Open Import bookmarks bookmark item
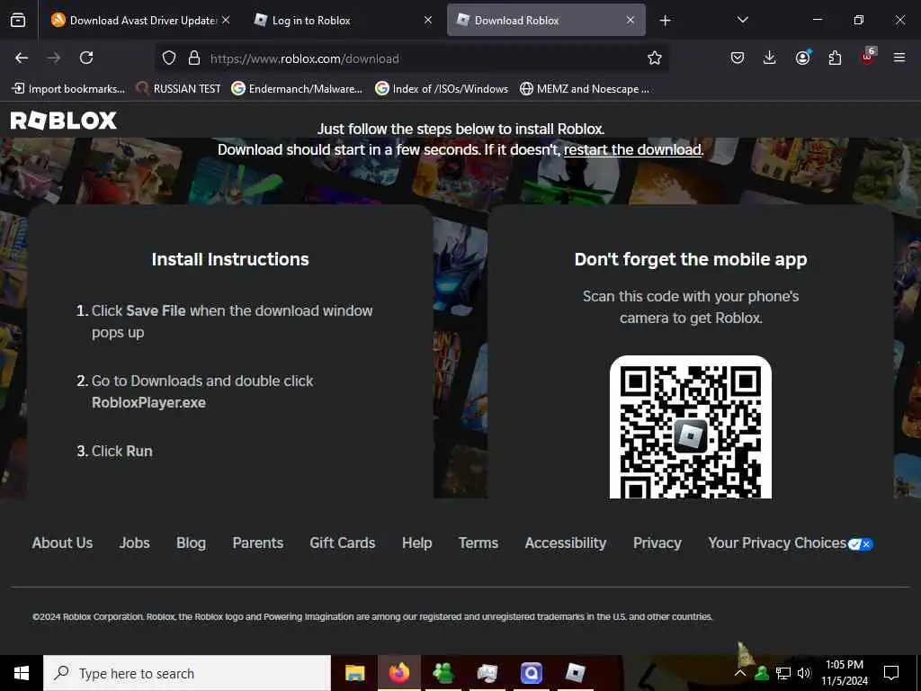The height and width of the screenshot is (691, 921). (68, 89)
